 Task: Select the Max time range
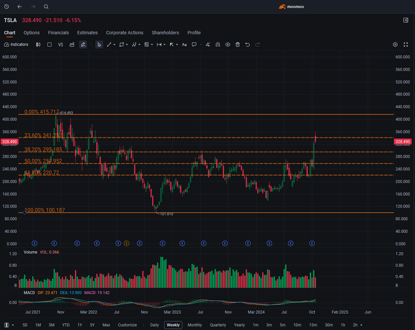pyautogui.click(x=106, y=325)
